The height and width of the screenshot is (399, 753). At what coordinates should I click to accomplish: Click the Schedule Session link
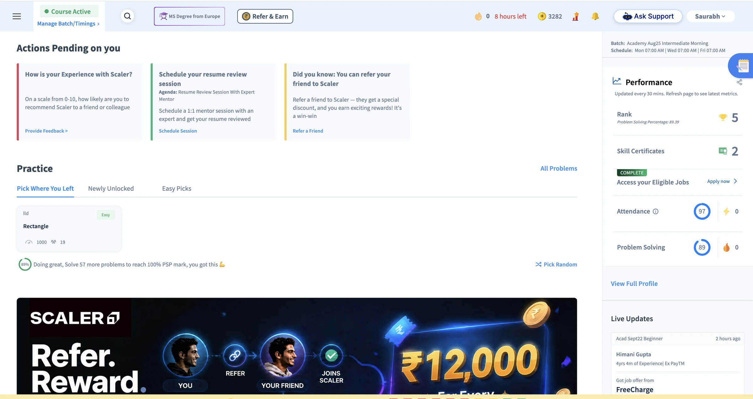click(x=178, y=131)
